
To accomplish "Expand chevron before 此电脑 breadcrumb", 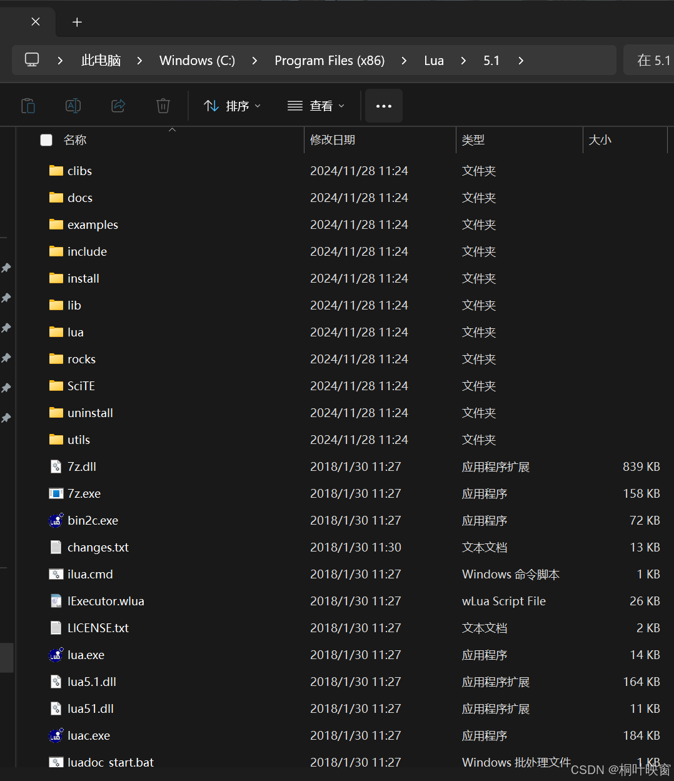I will pyautogui.click(x=60, y=61).
